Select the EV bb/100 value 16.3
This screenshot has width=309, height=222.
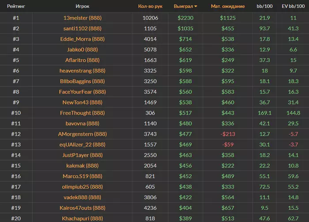tap(293, 92)
